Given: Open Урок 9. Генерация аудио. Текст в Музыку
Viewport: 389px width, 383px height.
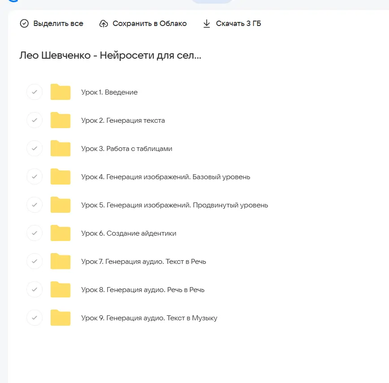Looking at the screenshot, I should coord(149,318).
